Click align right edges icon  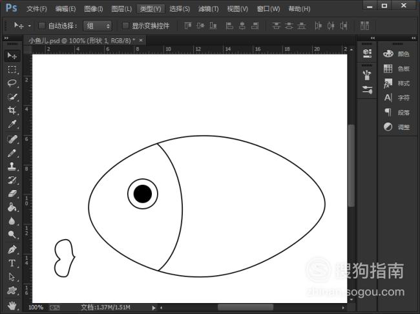[x=255, y=26]
